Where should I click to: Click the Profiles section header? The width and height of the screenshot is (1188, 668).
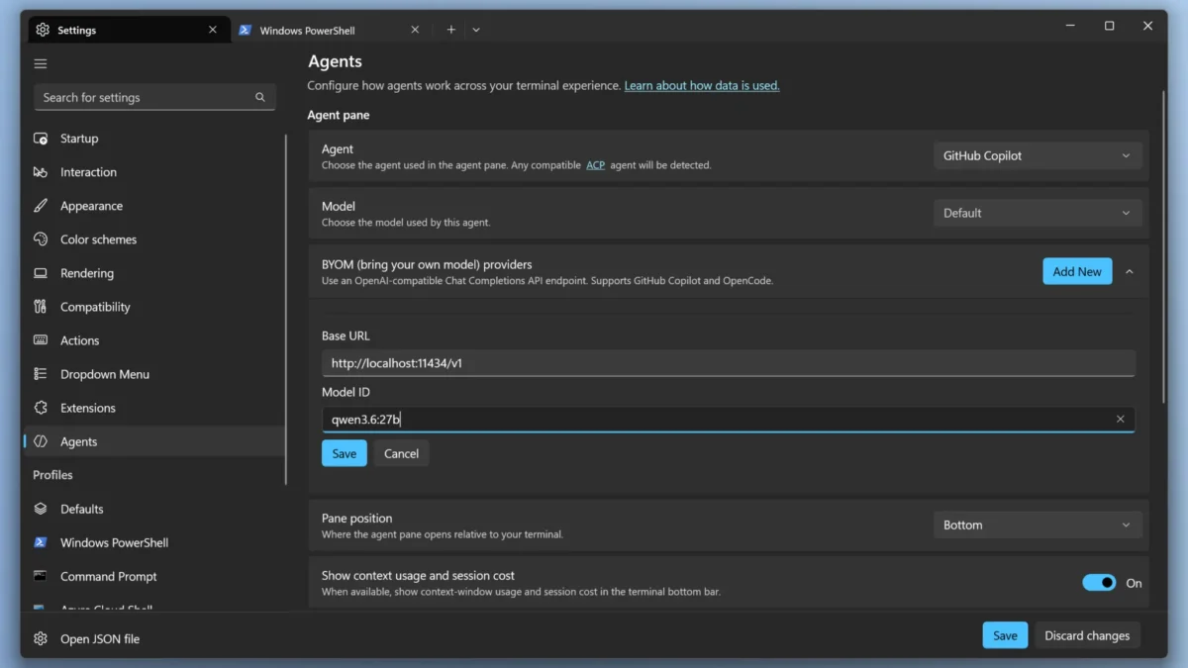[x=52, y=475]
